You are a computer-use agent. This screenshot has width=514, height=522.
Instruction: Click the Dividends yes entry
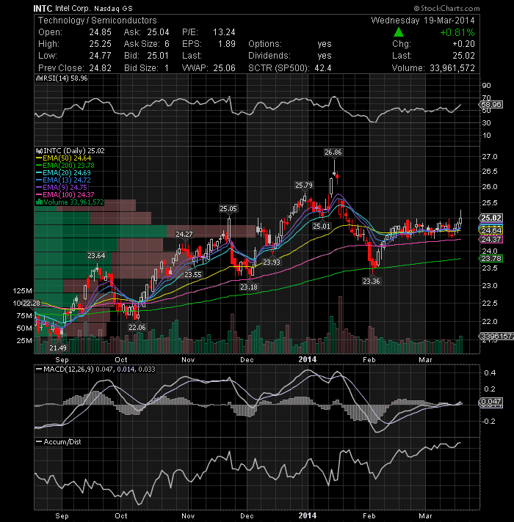tap(325, 56)
